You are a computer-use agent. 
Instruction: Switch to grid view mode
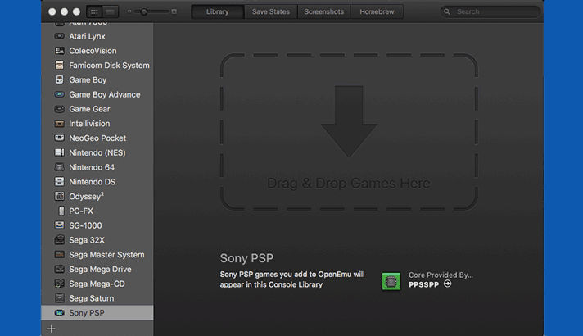94,11
